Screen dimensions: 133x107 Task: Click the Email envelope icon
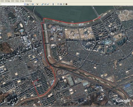pos(58,4)
